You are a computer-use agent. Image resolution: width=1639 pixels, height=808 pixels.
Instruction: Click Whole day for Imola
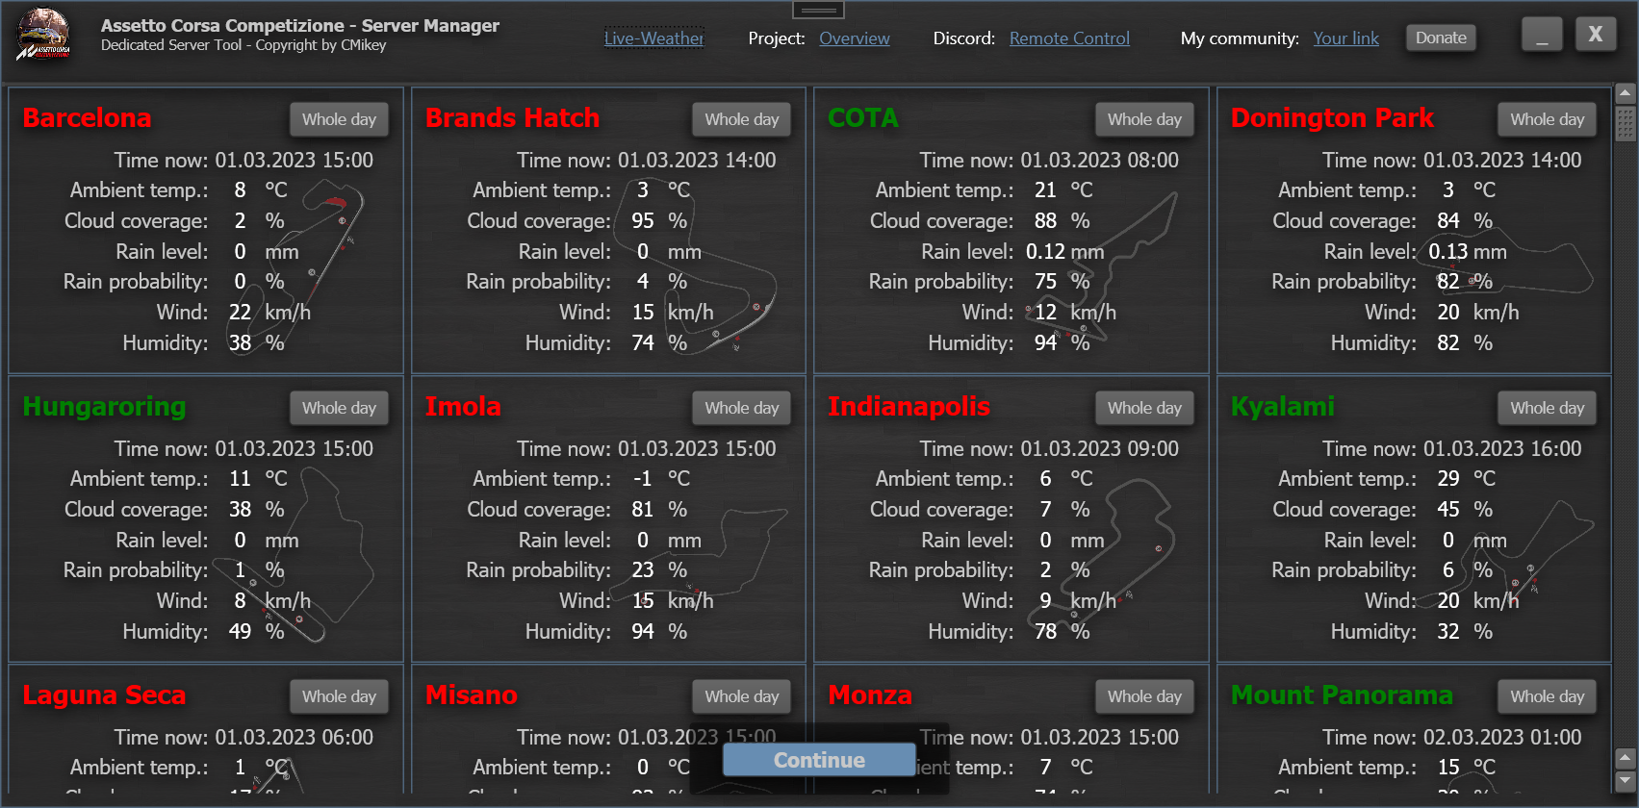click(742, 408)
